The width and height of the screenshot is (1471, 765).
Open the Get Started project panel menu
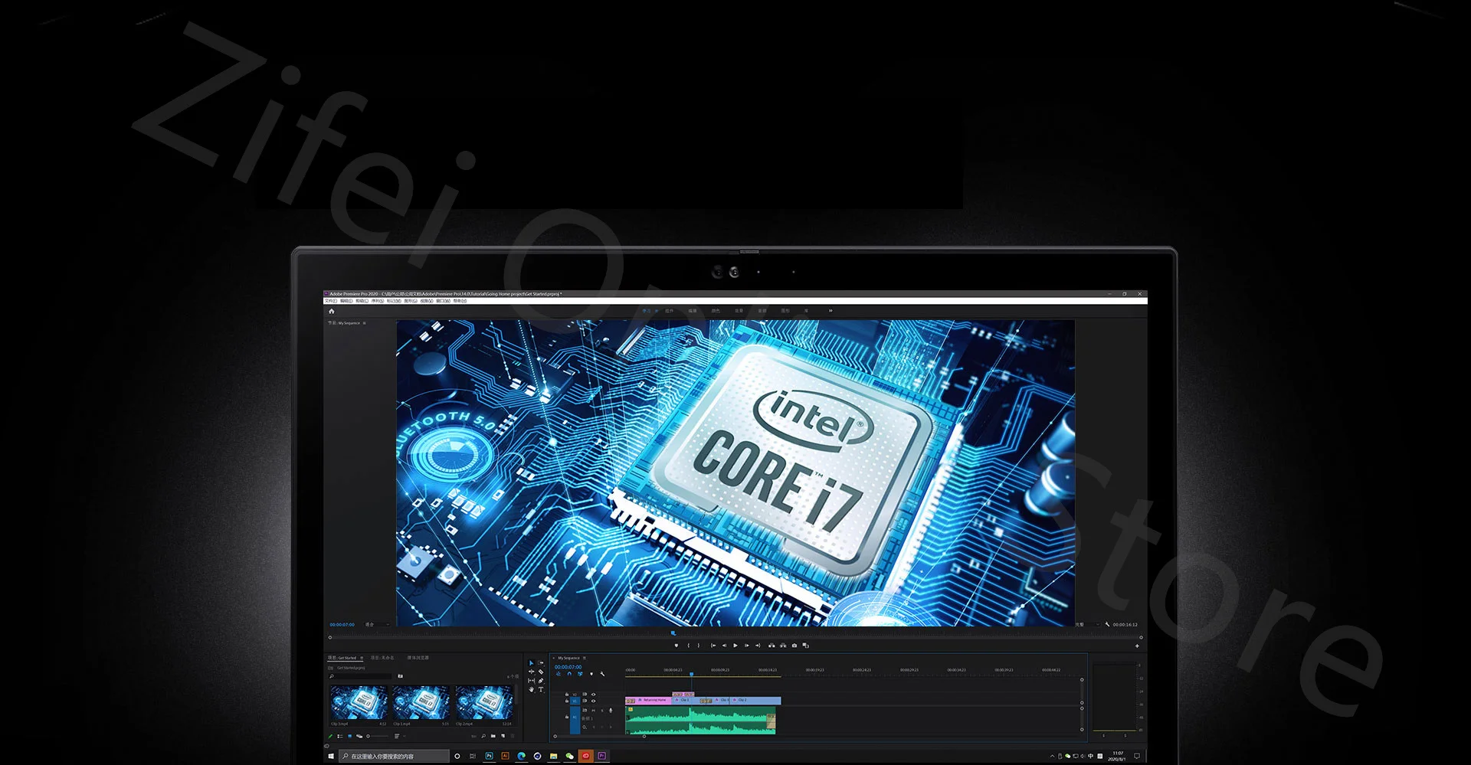362,658
